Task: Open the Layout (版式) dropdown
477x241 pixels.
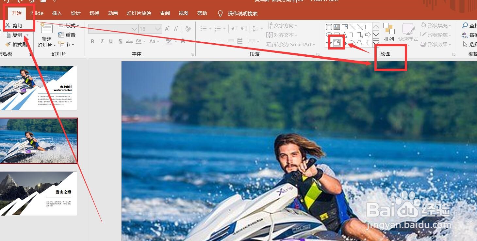Action: [68, 25]
